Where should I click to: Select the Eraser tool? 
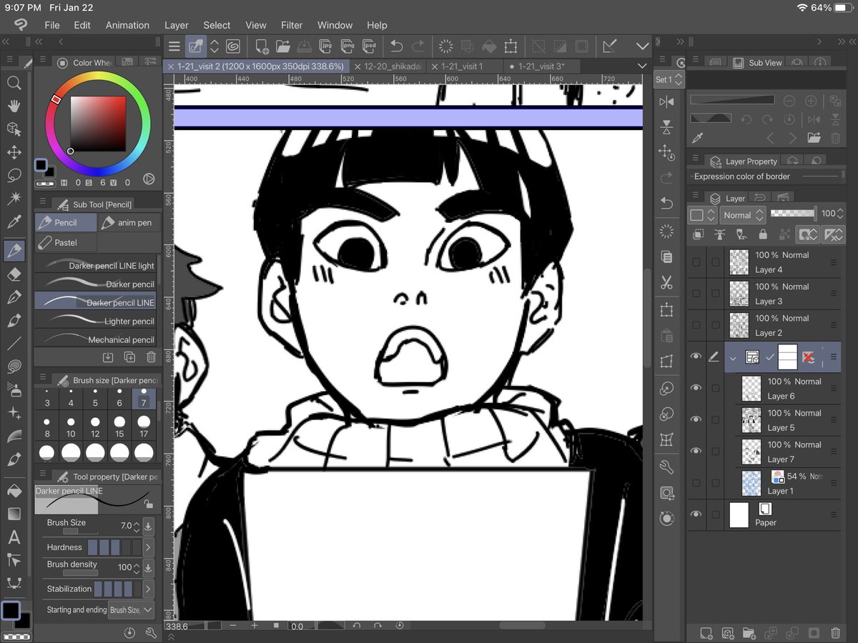14,274
